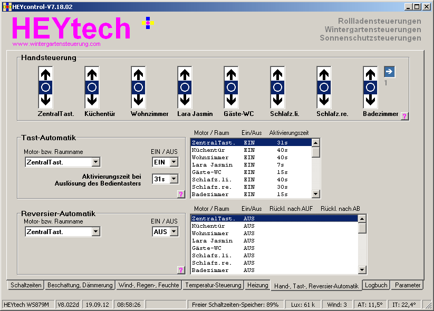Go to next Handsteuerung page with blue arrow
This screenshot has height=311, width=434.
point(389,72)
